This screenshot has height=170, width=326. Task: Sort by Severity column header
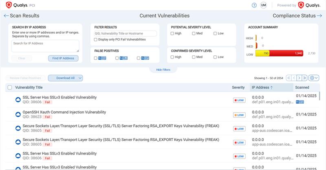click(x=238, y=87)
